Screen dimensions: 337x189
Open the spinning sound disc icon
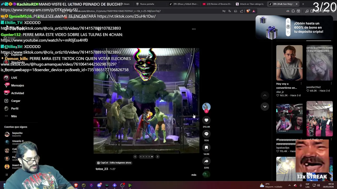click(x=206, y=174)
